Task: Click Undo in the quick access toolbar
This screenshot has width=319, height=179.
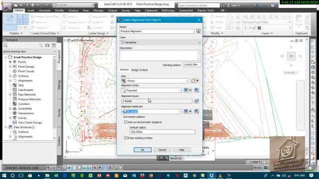Action: (38, 5)
